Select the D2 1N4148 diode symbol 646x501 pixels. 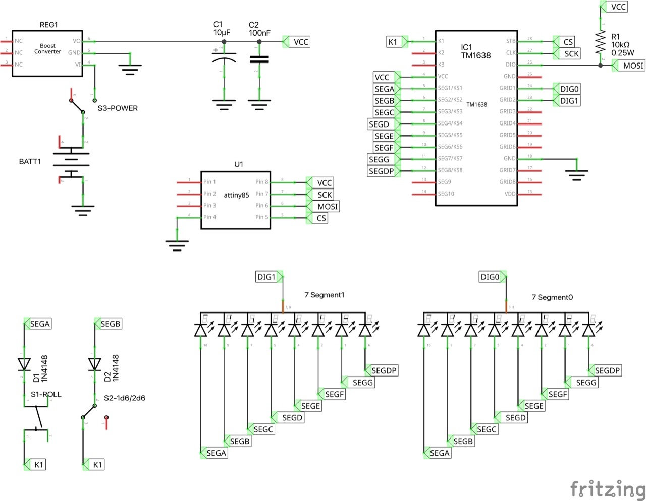[x=94, y=364]
